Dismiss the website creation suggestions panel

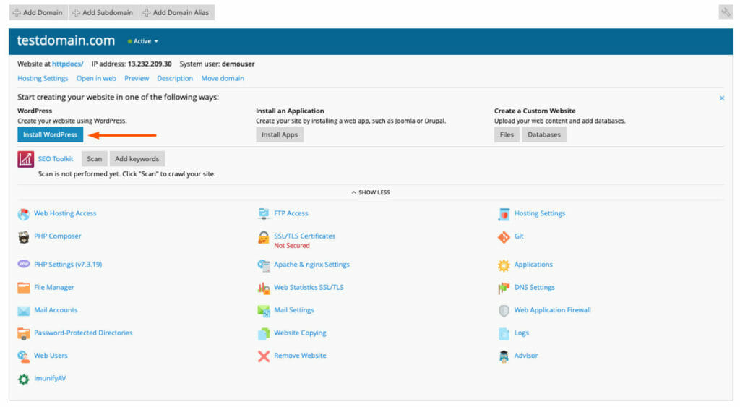(722, 98)
